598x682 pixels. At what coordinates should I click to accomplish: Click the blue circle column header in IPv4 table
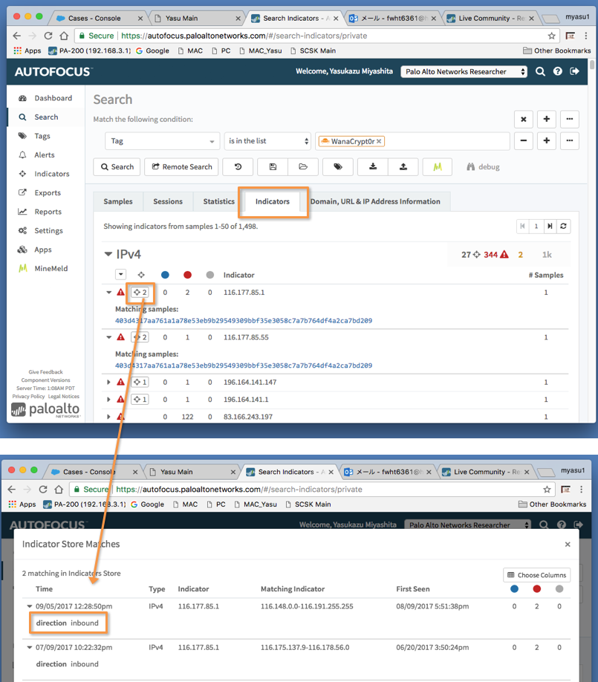click(x=165, y=275)
